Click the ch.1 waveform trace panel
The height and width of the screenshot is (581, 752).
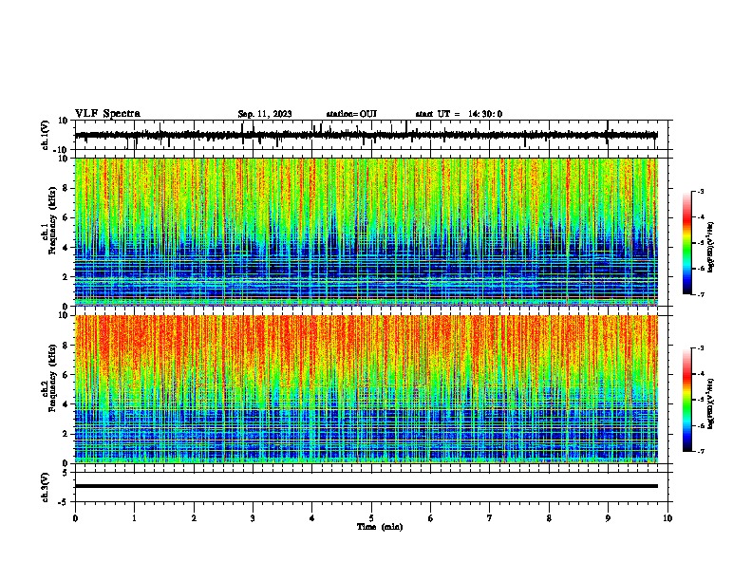pos(371,135)
